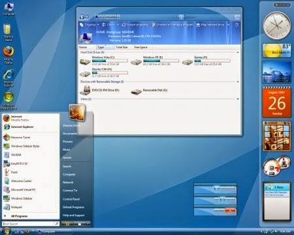Viewport: 294px width, 235px height.
Task: Expand the Other group section
Action: pos(238,99)
